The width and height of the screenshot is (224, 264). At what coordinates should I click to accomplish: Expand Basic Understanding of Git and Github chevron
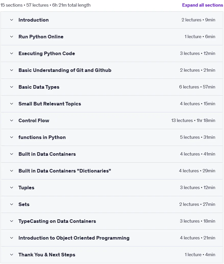tap(12, 70)
